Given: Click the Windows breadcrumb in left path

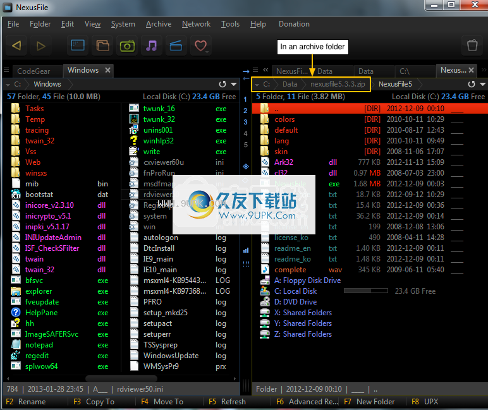Looking at the screenshot, I should coord(47,84).
